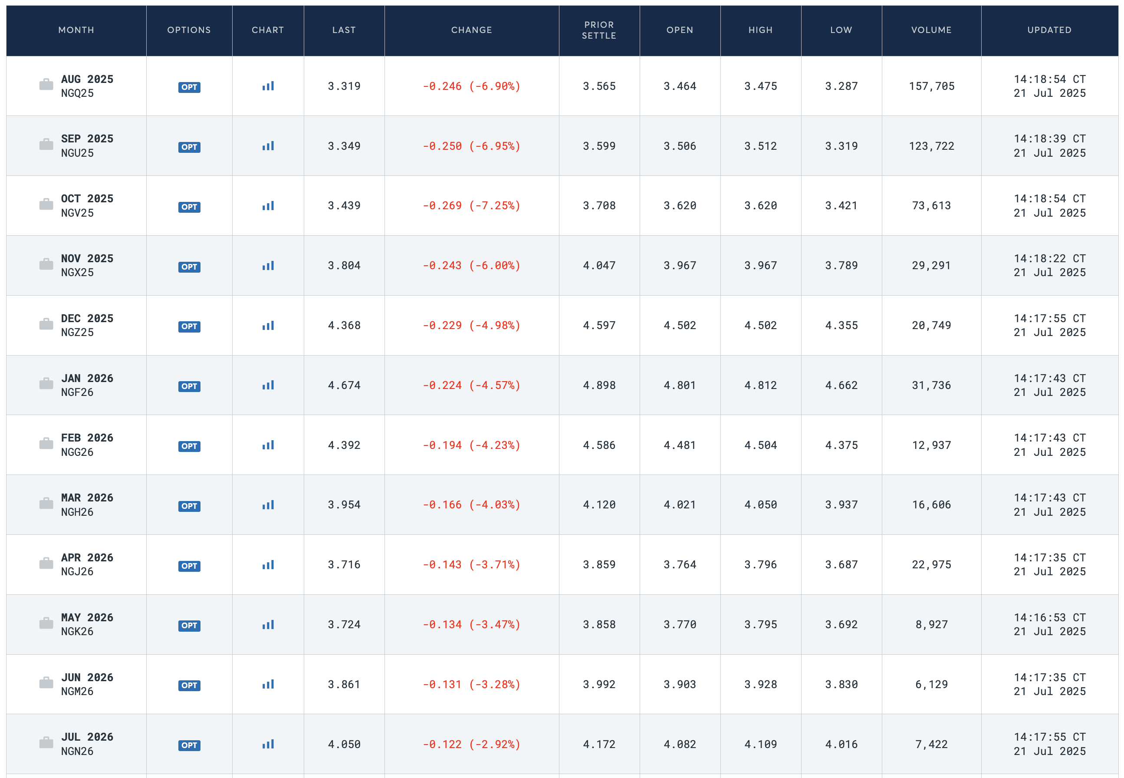Open OPT options for AUG 2025
This screenshot has width=1124, height=778.
[x=189, y=87]
